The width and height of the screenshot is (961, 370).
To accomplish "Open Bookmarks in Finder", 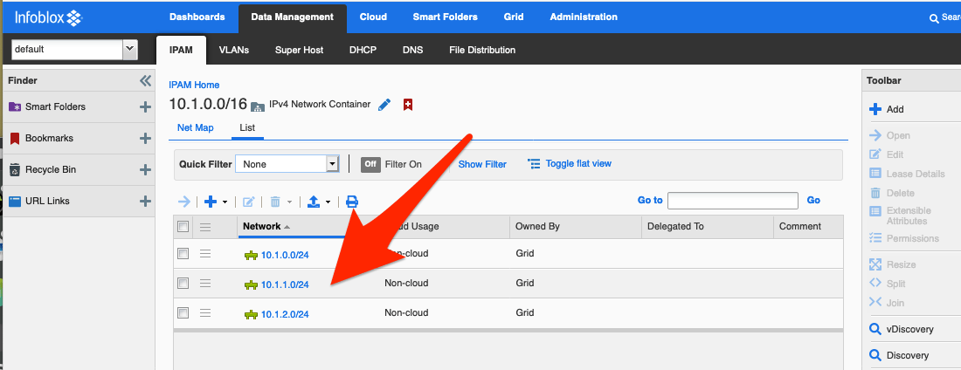I will tap(49, 138).
